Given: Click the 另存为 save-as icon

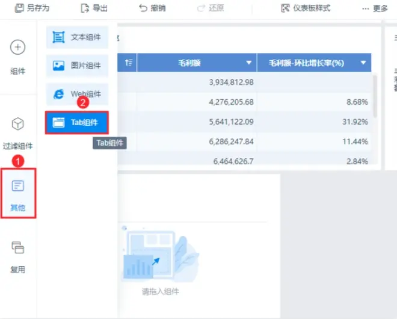Looking at the screenshot, I should 19,8.
